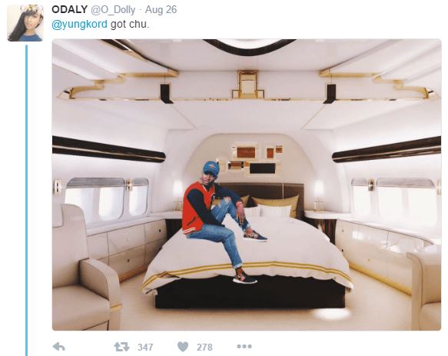Click the blue conversation thread line
The image size is (448, 356).
pyautogui.click(x=27, y=200)
